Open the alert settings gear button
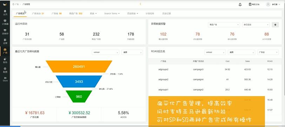 [275, 25]
